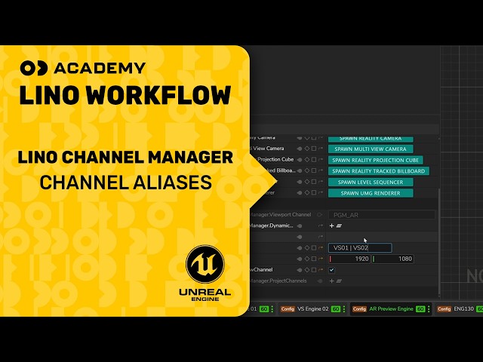The width and height of the screenshot is (483, 362).
Task: Click the VS01 | VS02 text field
Action: click(x=360, y=248)
